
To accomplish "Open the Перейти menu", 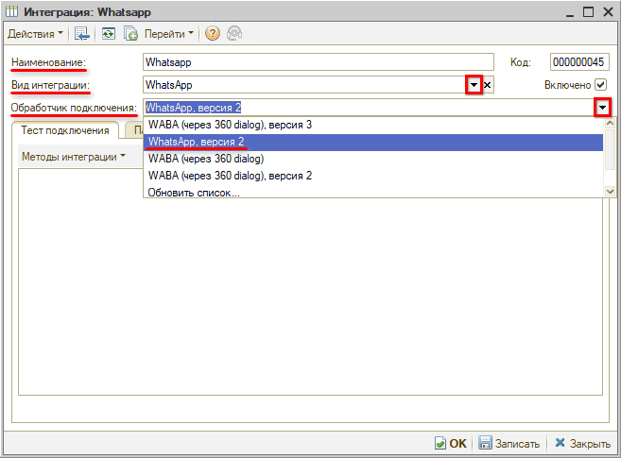I will click(x=169, y=34).
